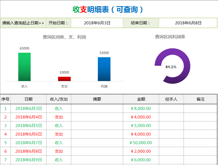Click the red 支出 bar in chart
Image resolution: width=218 pixels, height=165 pixels.
coord(64,79)
